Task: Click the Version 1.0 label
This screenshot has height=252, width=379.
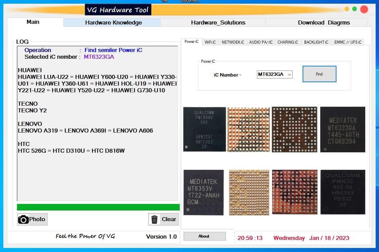Action: [x=161, y=237]
